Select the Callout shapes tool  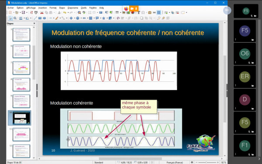97,18
